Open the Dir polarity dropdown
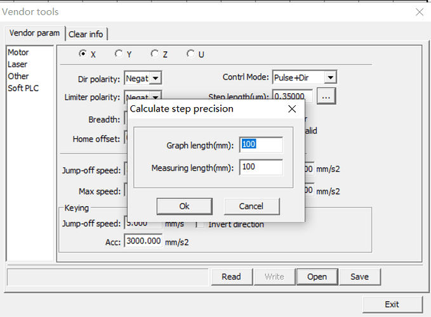Viewport: 431px width, 317px height. (x=156, y=79)
